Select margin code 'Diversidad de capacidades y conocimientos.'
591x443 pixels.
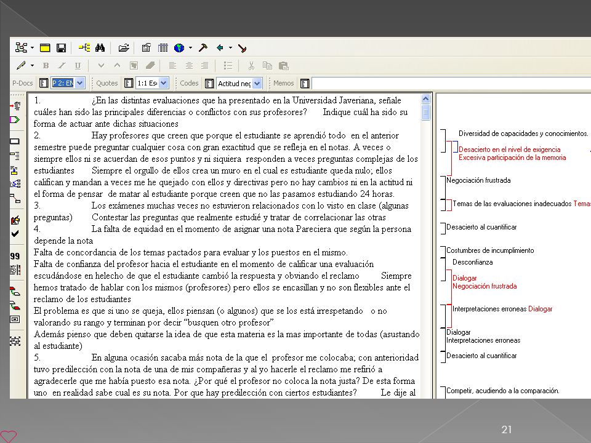[523, 134]
